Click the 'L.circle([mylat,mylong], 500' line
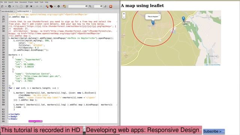This screenshot has height=135, width=240. [x=33, y=40]
